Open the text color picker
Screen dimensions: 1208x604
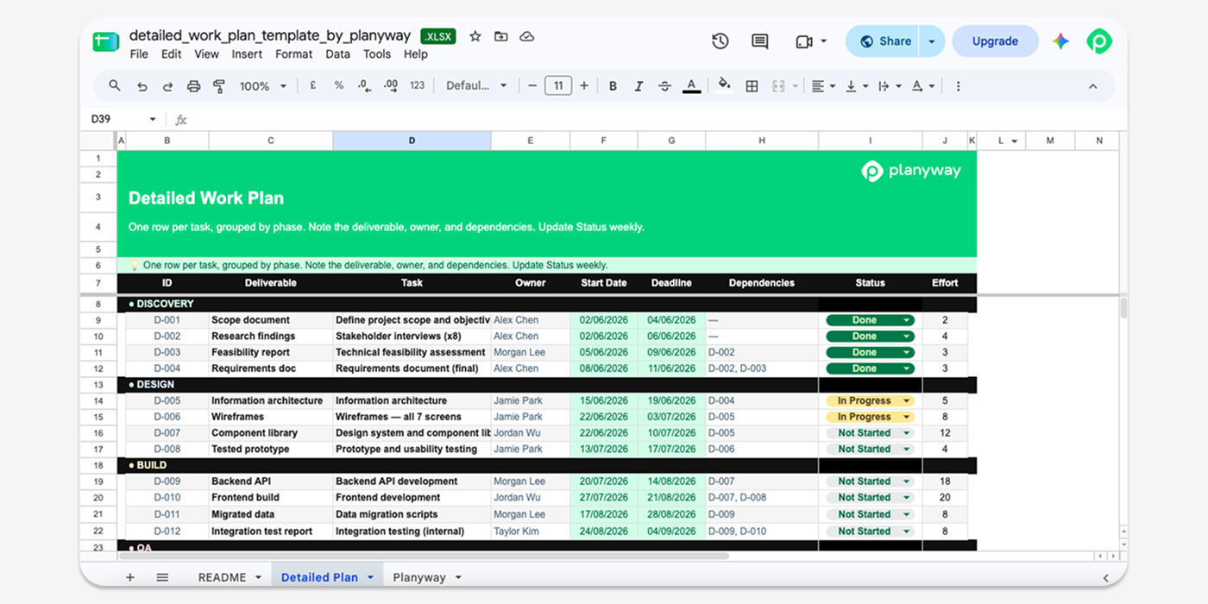[x=691, y=86]
